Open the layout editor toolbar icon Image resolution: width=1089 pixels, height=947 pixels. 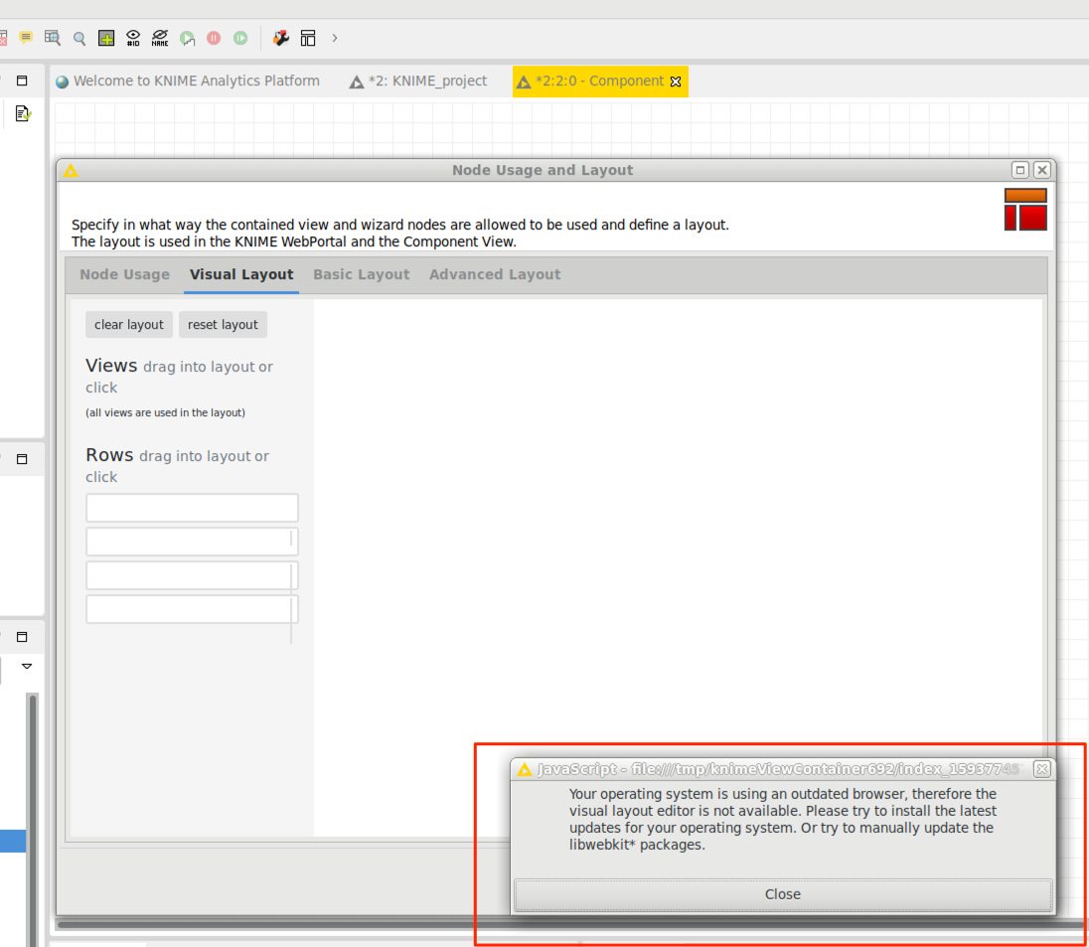(308, 38)
